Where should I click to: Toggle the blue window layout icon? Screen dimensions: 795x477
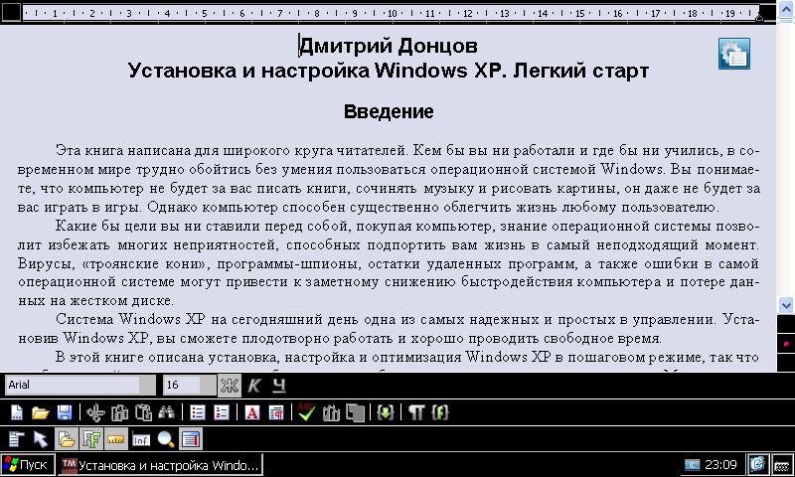191,439
